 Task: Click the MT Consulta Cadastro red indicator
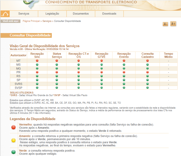click(148, 61)
